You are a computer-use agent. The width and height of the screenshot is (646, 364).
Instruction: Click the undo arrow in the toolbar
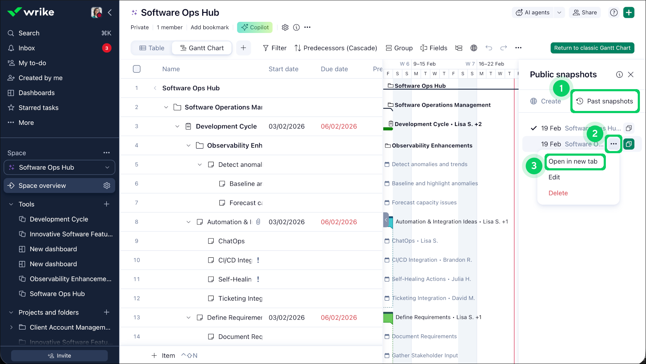pos(489,48)
